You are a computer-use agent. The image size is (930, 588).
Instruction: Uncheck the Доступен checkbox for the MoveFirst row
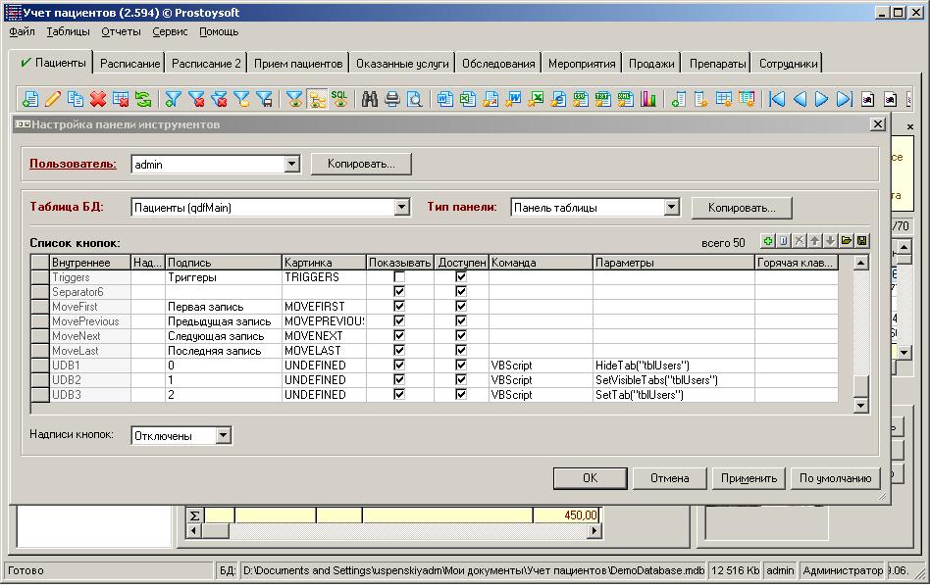(x=461, y=307)
